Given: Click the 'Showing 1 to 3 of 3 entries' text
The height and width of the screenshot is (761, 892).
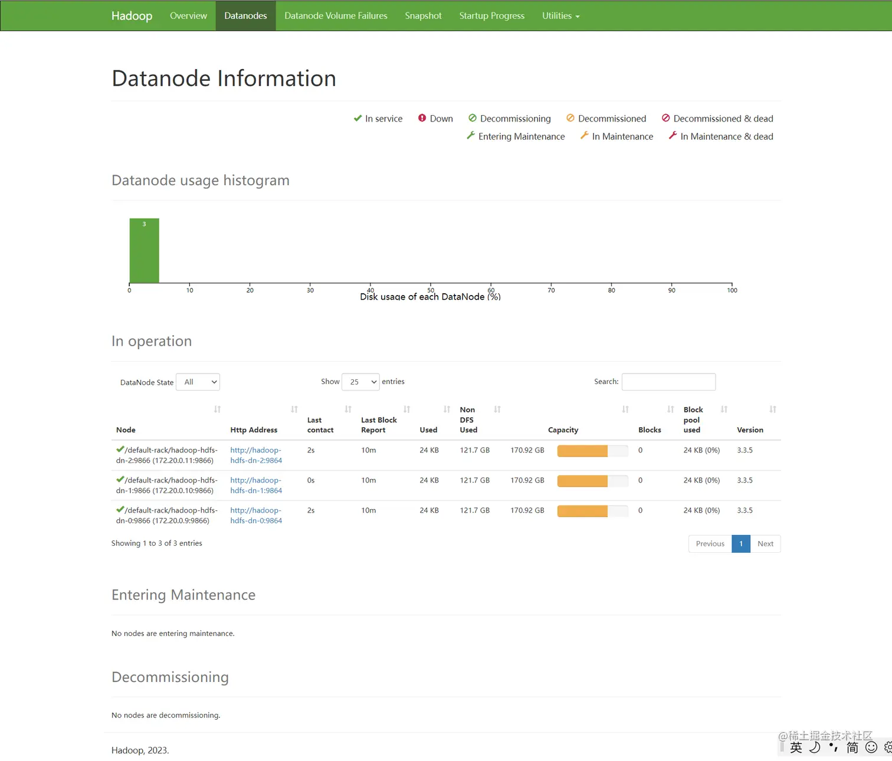Looking at the screenshot, I should click(x=157, y=543).
